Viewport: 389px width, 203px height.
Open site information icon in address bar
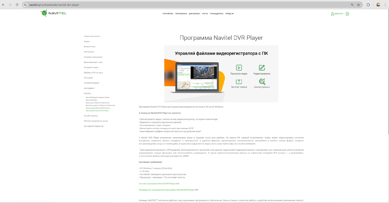click(25, 5)
